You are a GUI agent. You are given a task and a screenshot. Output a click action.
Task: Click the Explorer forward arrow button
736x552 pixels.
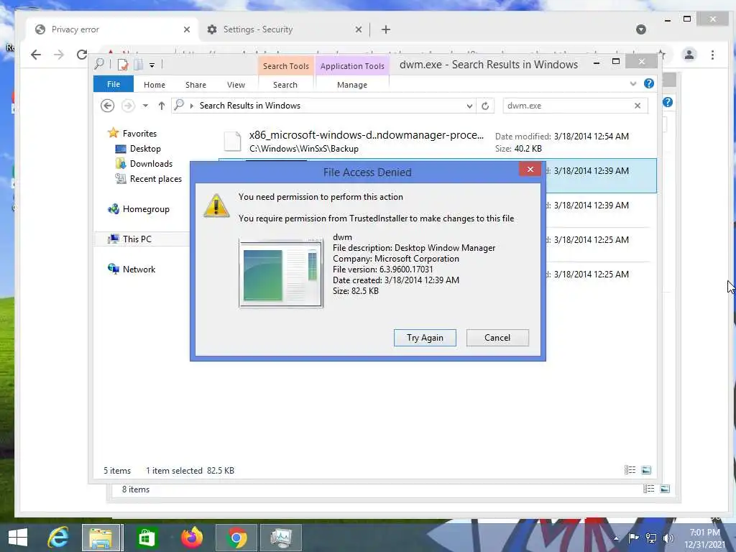coord(128,106)
